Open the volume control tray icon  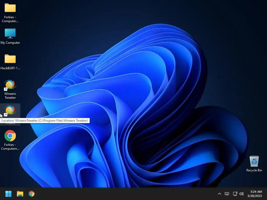241,194
